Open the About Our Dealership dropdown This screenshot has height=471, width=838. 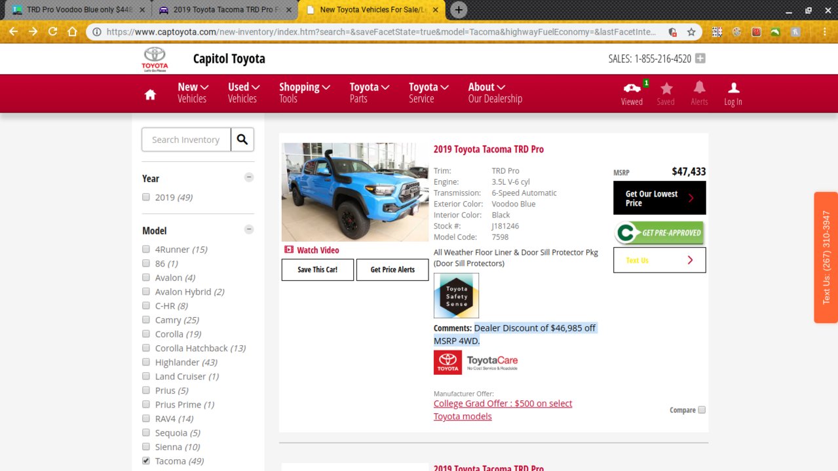click(x=495, y=92)
